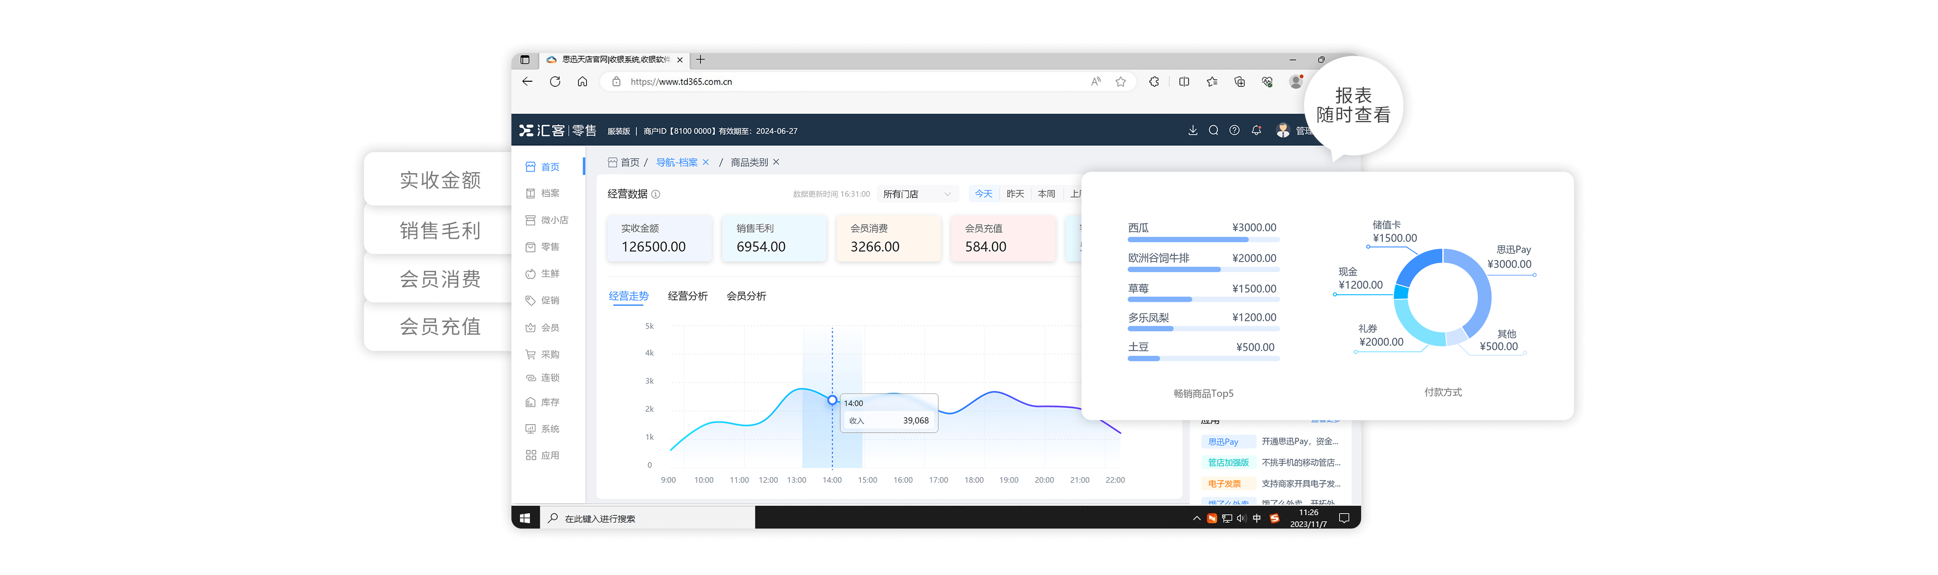Go to 首页 in the sidebar
Screen dimensions: 1938x575
tap(543, 167)
